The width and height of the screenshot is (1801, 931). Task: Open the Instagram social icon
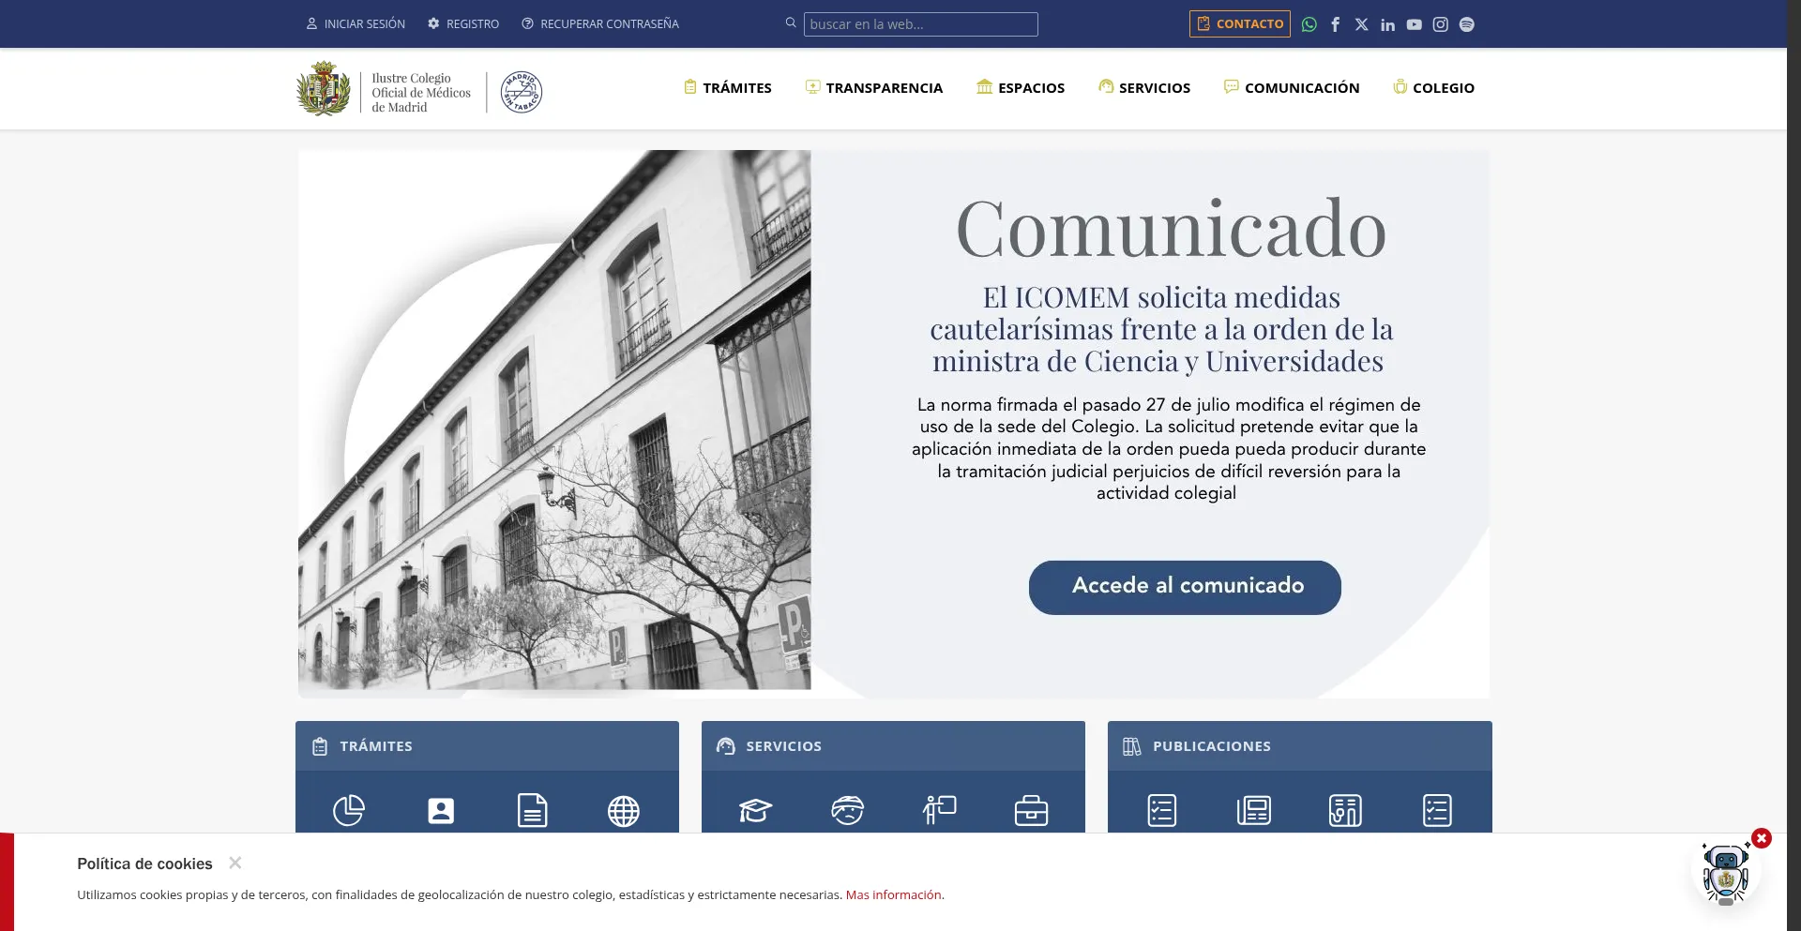(1441, 24)
